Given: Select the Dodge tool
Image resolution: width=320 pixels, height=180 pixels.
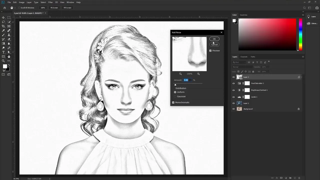Looking at the screenshot, I should (3, 48).
